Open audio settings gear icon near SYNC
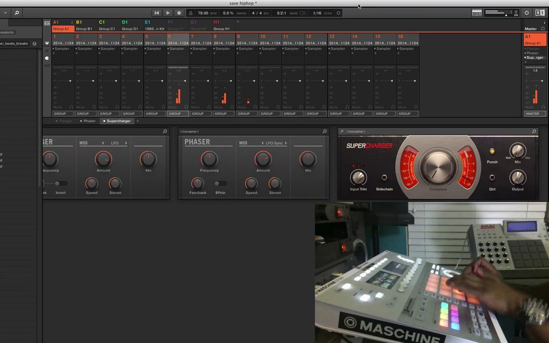 click(x=338, y=13)
